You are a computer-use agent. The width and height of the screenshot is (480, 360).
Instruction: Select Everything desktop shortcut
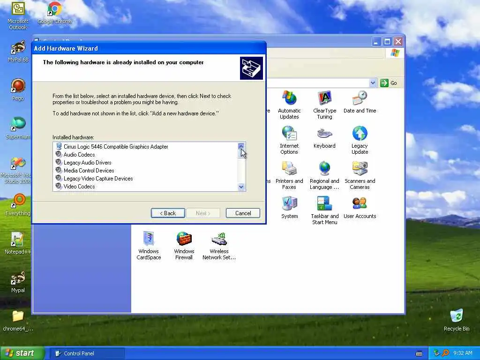coord(18,204)
